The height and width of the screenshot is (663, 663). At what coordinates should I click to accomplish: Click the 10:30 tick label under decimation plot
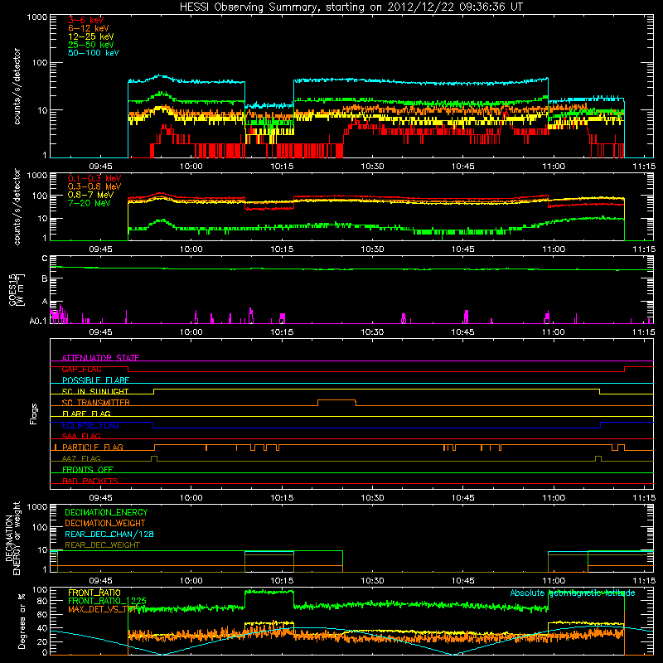(x=372, y=581)
